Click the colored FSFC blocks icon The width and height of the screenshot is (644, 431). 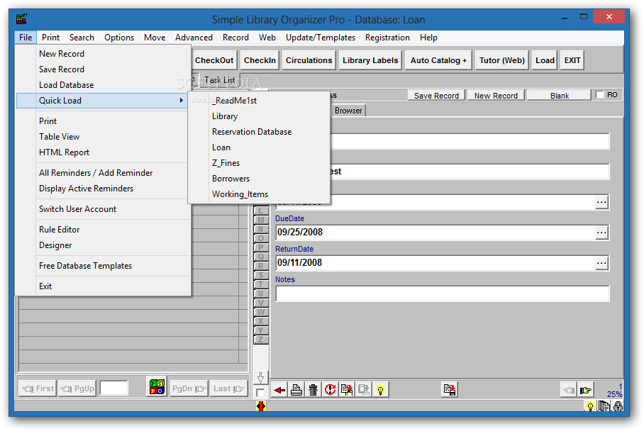coord(157,386)
